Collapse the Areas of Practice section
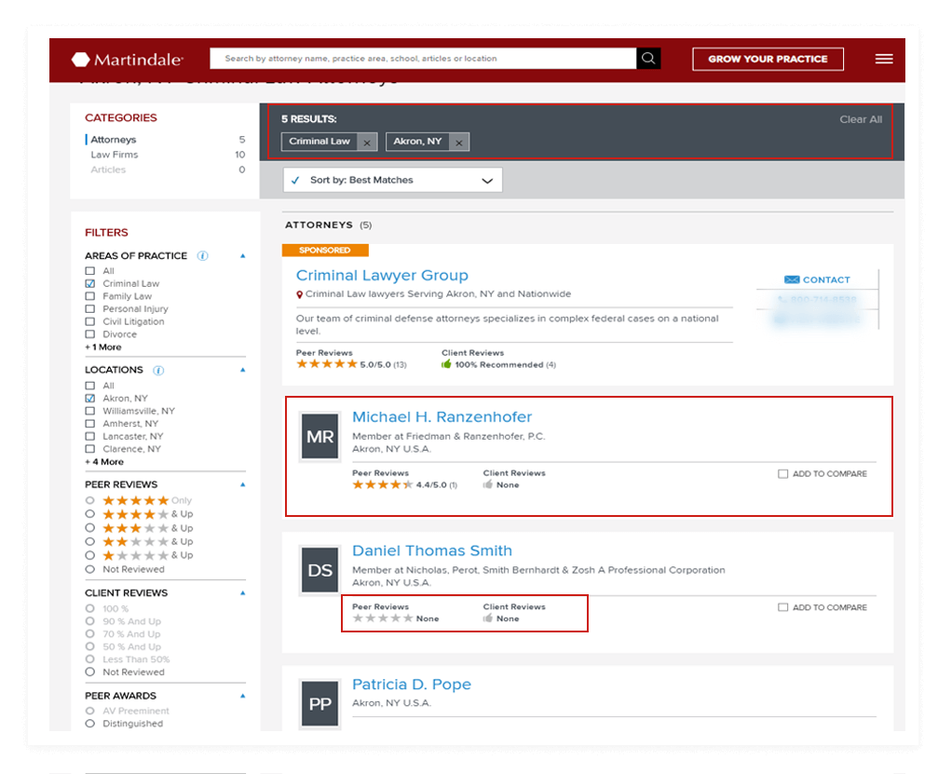The height and width of the screenshot is (774, 938). (243, 256)
